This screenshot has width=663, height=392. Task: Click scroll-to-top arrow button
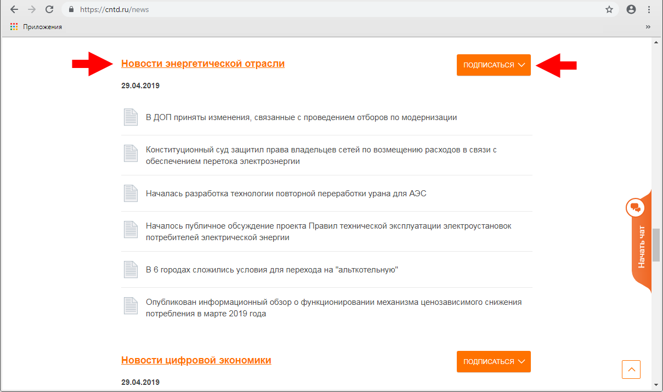point(631,370)
